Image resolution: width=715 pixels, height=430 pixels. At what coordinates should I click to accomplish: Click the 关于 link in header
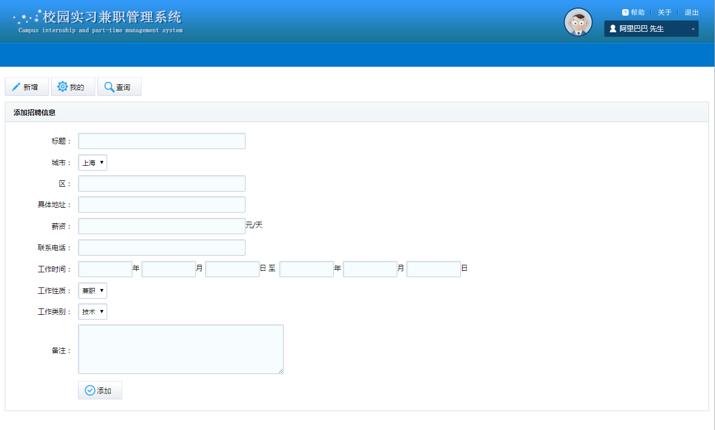665,12
